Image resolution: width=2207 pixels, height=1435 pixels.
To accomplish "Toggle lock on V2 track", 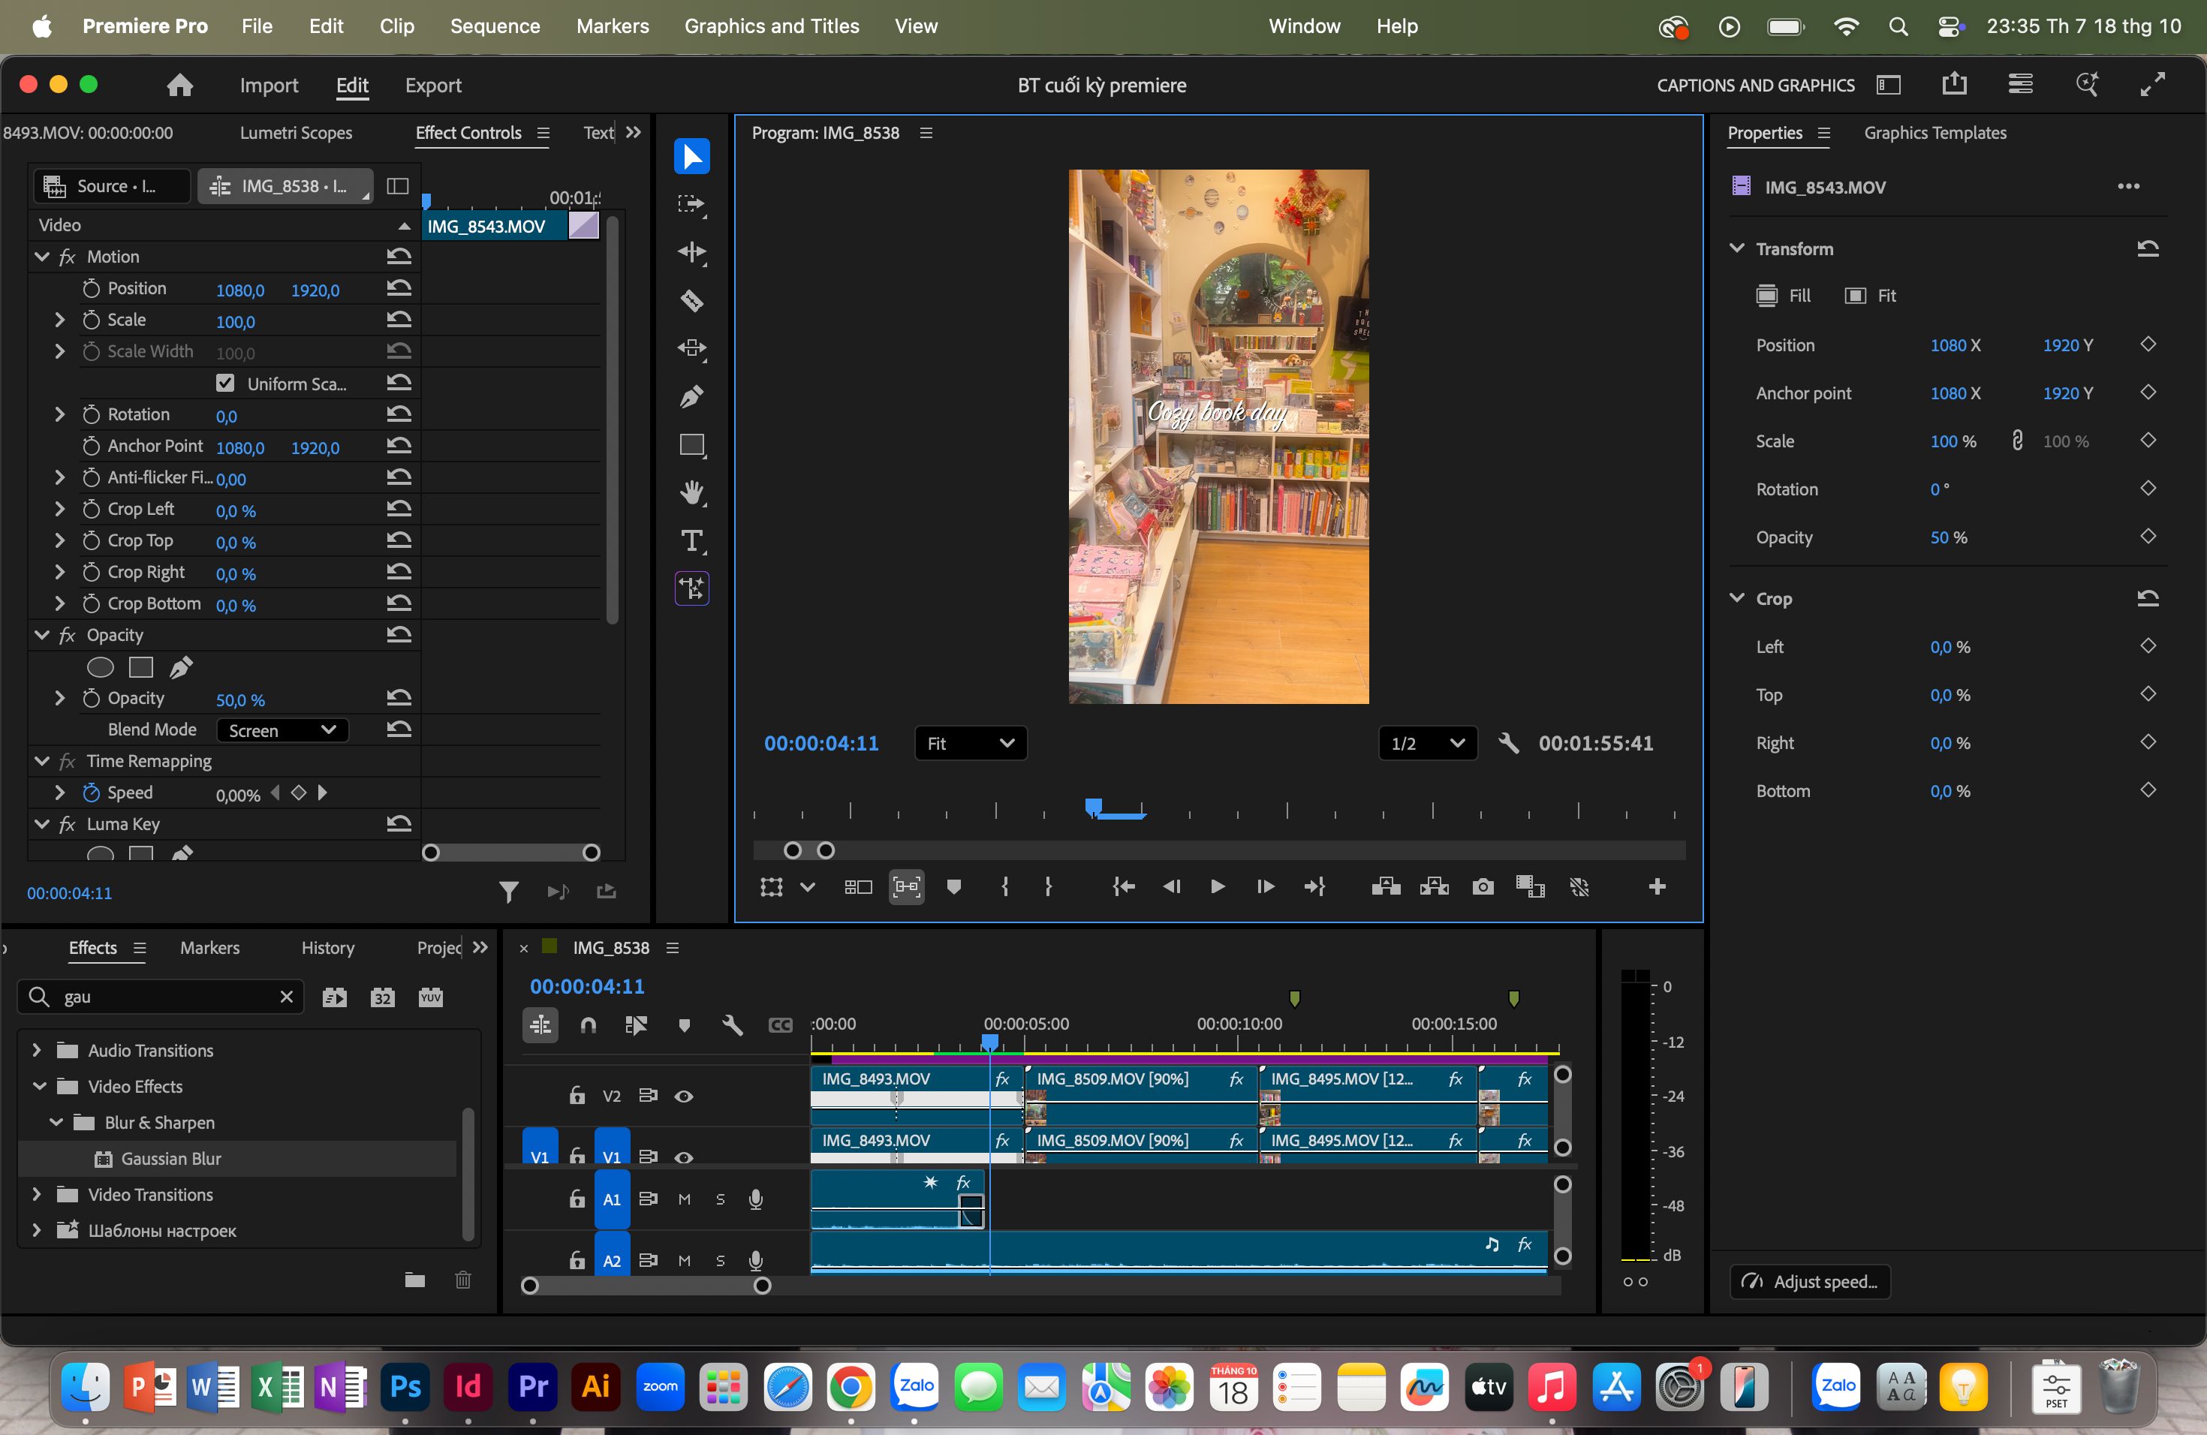I will point(577,1096).
